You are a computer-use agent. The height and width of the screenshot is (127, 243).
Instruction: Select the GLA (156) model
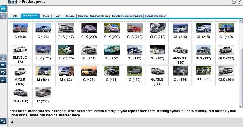(x=20, y=97)
